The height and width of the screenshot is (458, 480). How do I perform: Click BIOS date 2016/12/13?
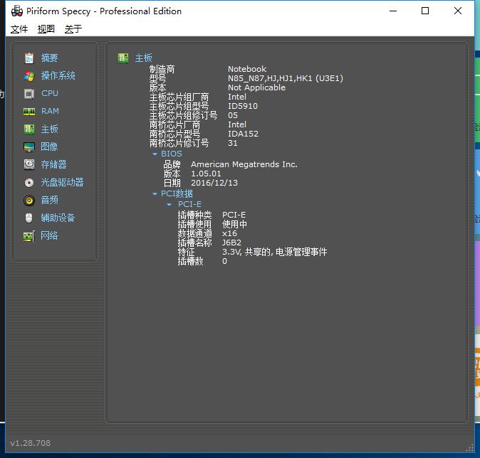pos(214,183)
